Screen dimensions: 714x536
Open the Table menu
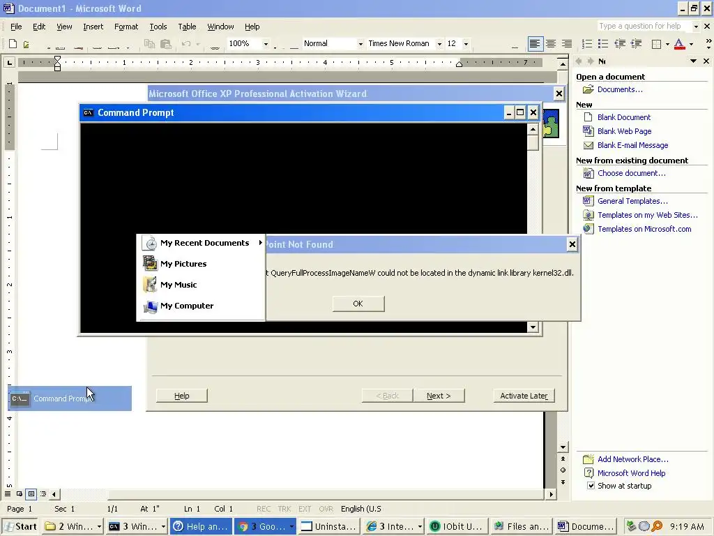point(187,27)
